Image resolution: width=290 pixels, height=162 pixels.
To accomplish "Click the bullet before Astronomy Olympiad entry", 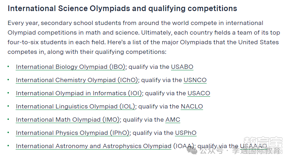I will point(8,146).
